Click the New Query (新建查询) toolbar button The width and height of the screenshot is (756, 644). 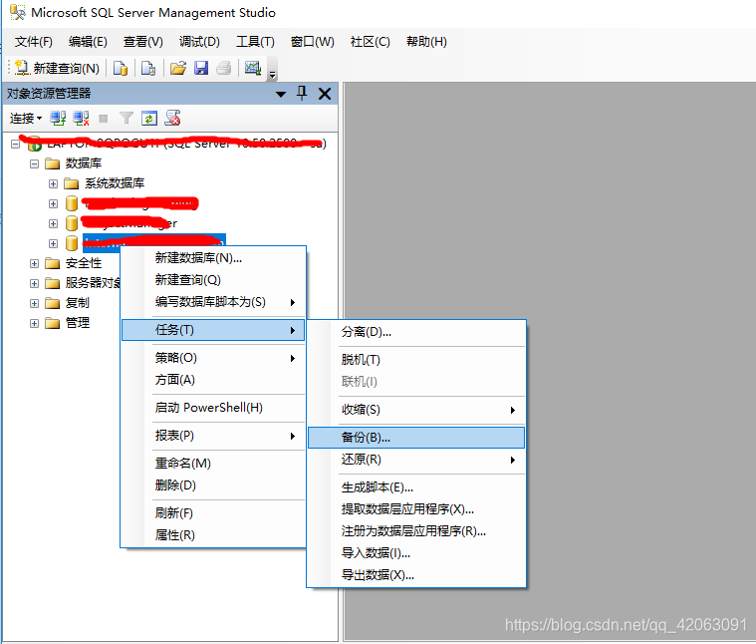57,68
